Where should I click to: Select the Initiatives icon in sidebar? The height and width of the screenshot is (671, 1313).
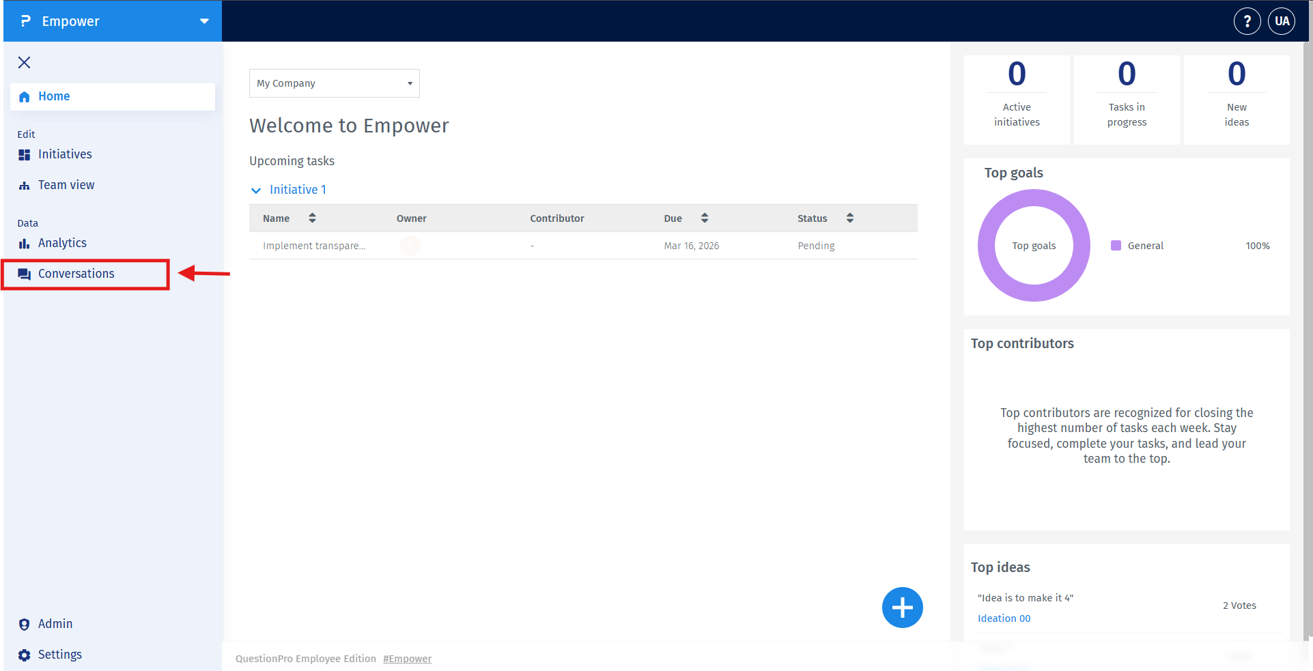[25, 154]
